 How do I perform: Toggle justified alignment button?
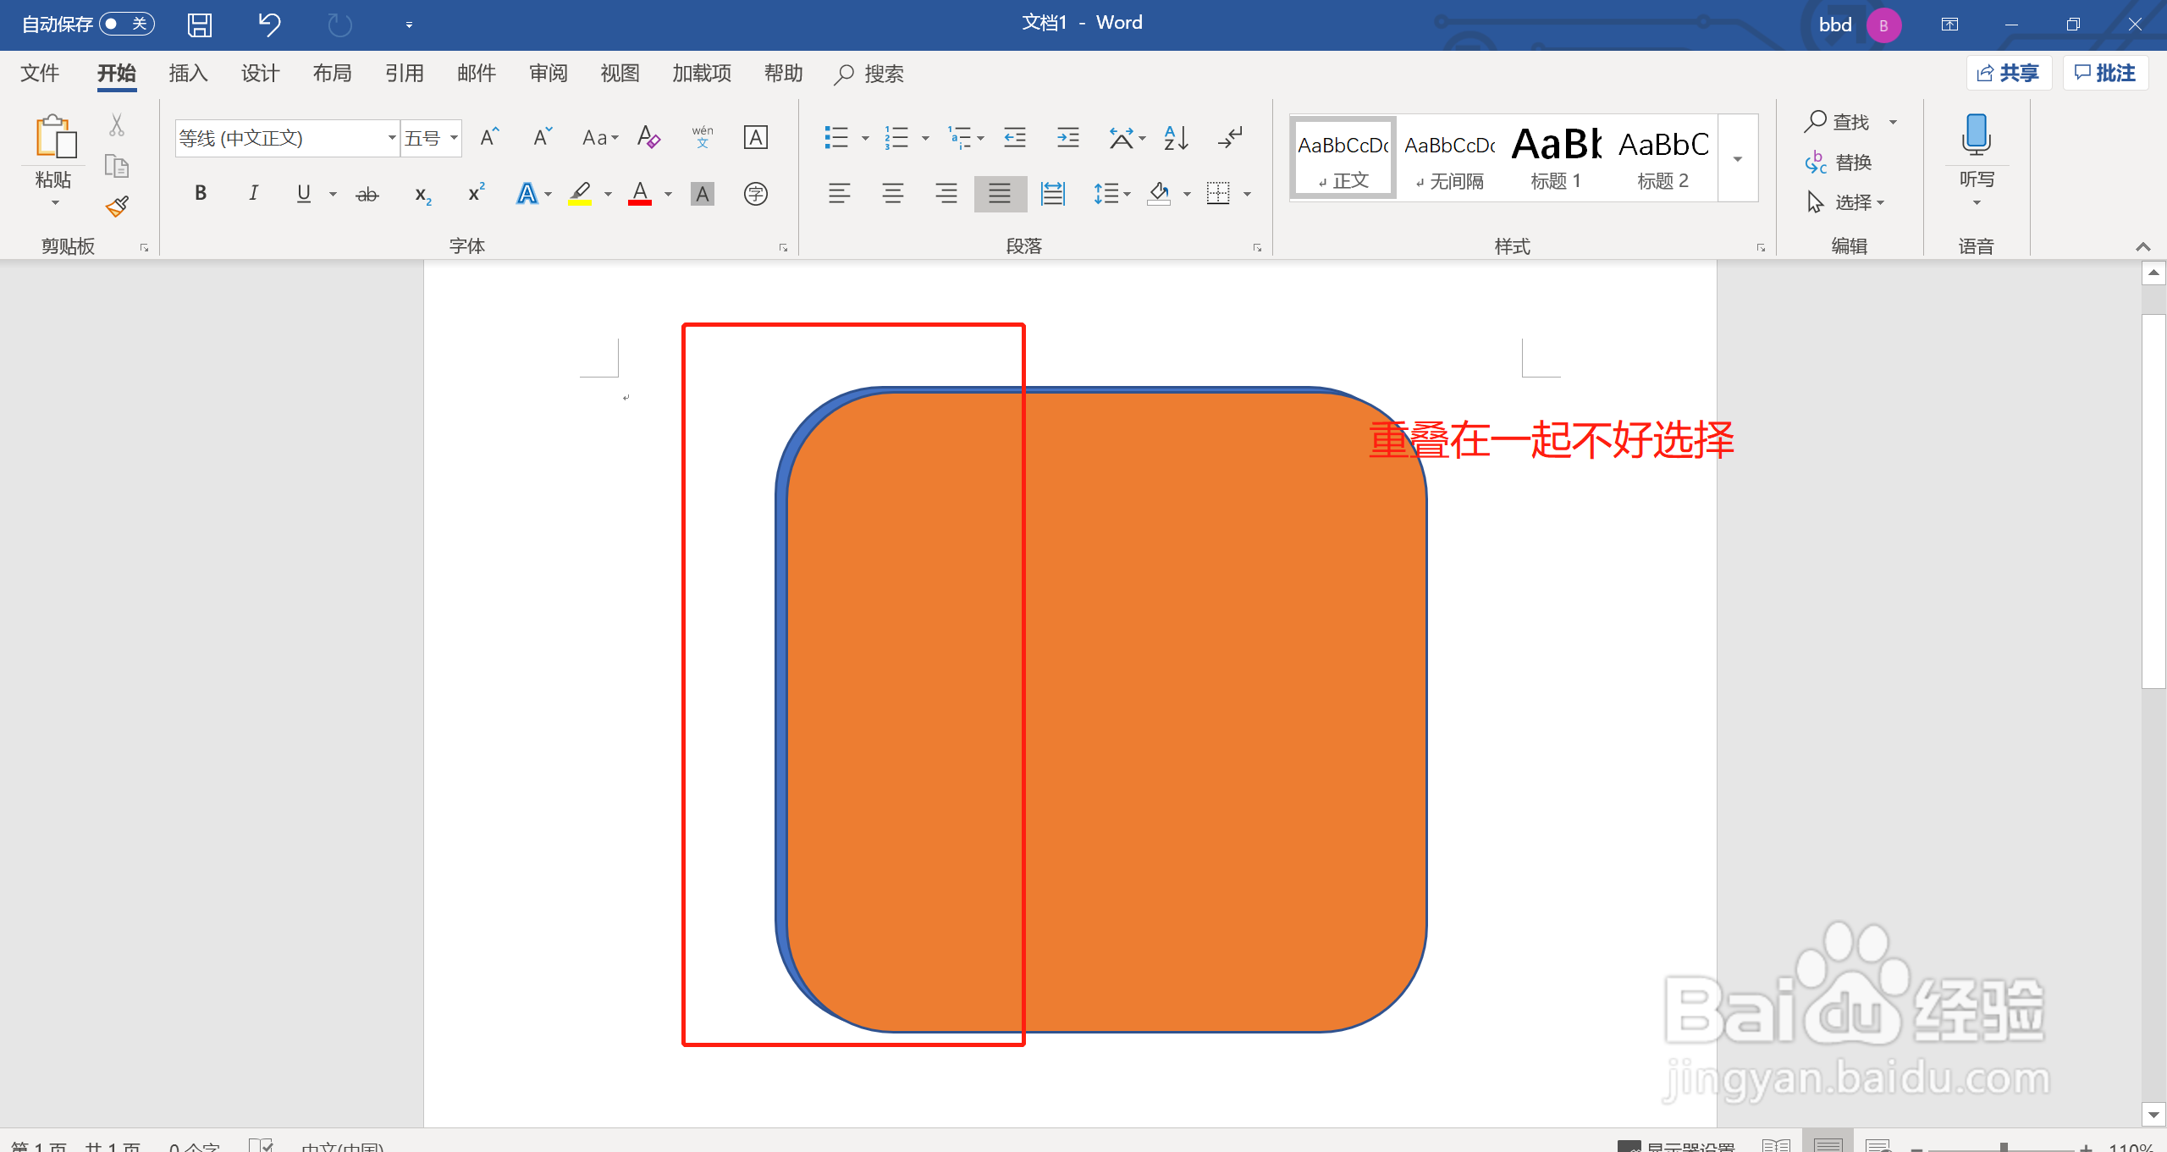(1000, 194)
